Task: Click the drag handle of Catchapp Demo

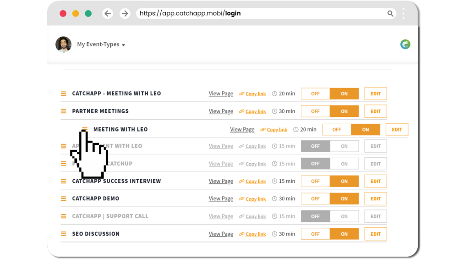Action: click(x=63, y=198)
